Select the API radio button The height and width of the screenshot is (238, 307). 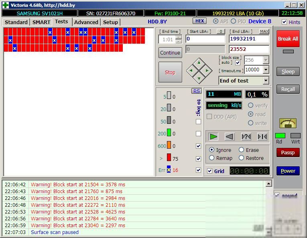[x=216, y=21]
